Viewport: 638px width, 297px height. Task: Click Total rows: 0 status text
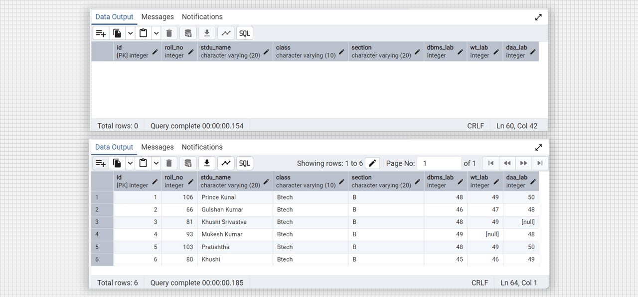(x=118, y=126)
